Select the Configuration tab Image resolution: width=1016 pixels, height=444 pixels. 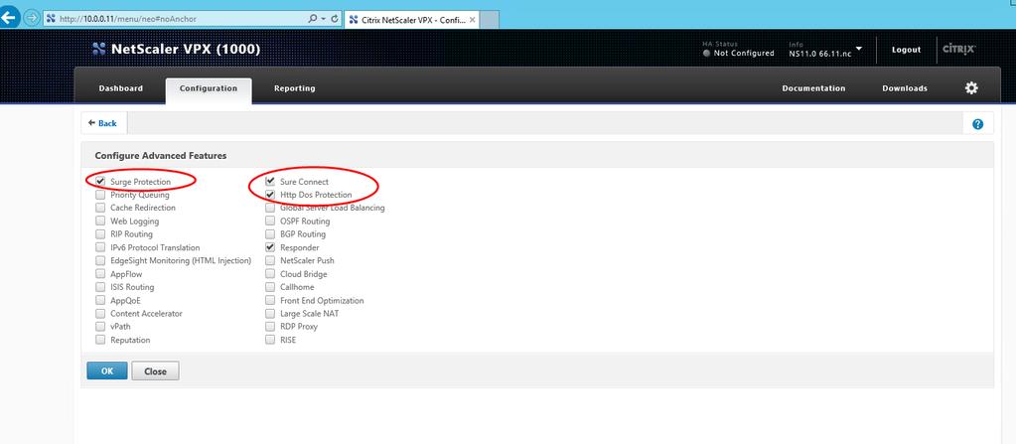(209, 88)
